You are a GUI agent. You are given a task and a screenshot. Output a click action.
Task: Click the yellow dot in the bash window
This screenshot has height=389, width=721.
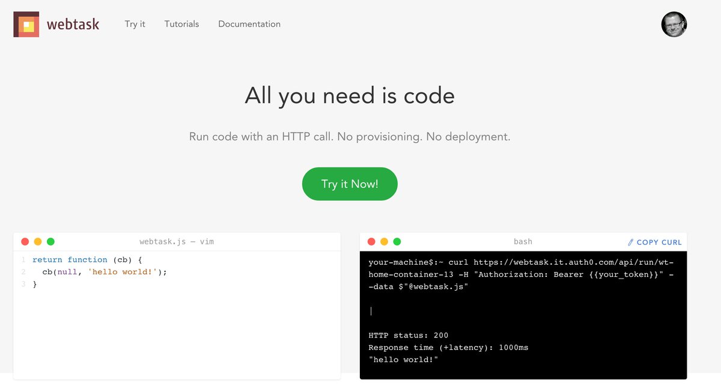pyautogui.click(x=385, y=241)
